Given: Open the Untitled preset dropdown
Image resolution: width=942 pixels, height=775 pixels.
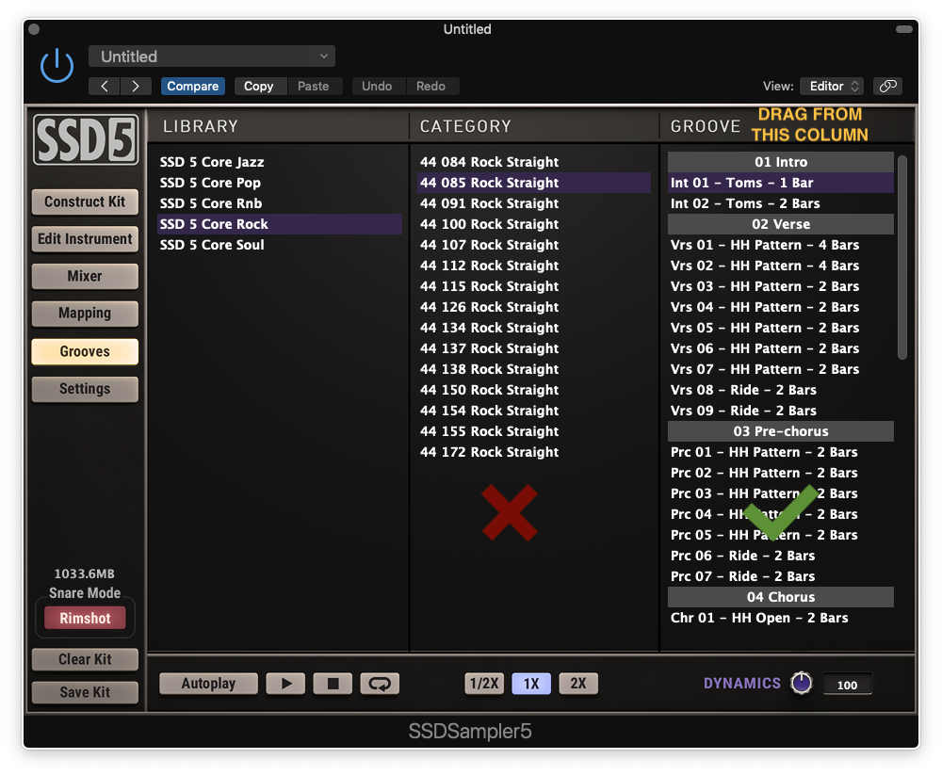Looking at the screenshot, I should pos(211,57).
